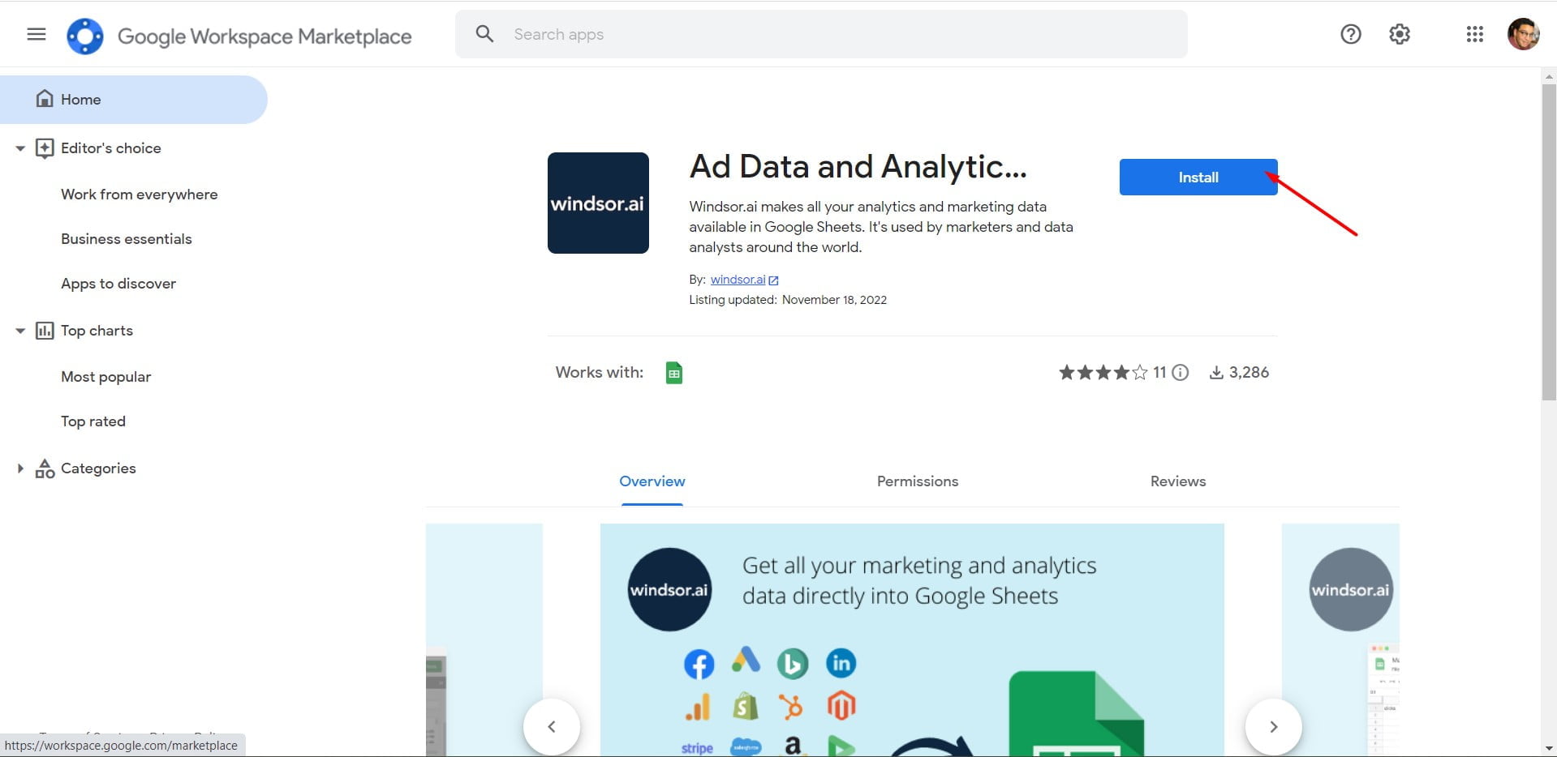Expand the Categories section
The width and height of the screenshot is (1557, 757).
[x=20, y=468]
